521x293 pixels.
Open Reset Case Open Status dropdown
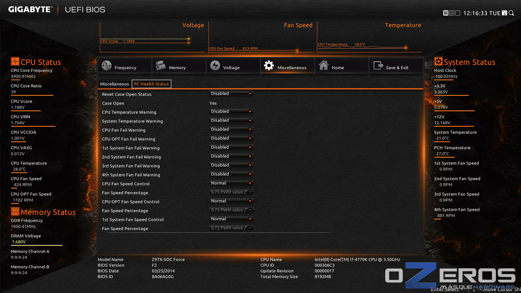231,93
